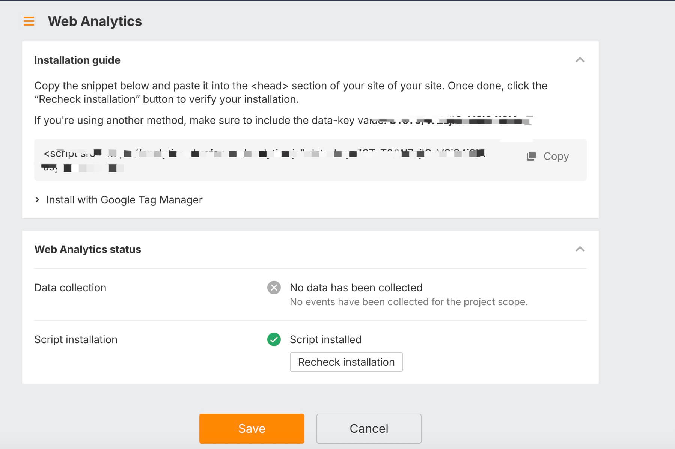Cancel the Web Analytics changes
Screen dimensions: 675x449
369,428
